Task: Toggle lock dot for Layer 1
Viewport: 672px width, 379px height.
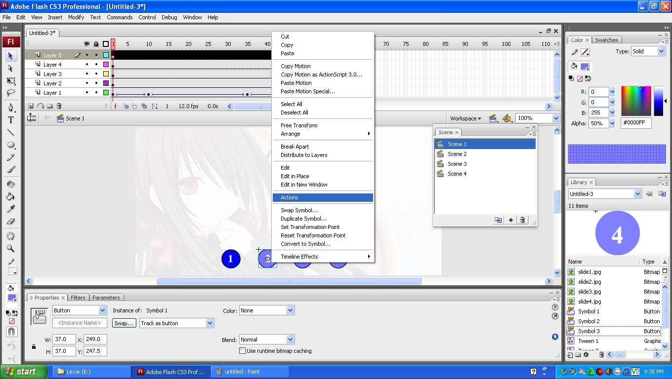Action: (x=96, y=93)
